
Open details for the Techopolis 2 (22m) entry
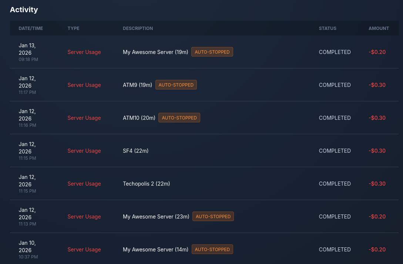click(x=146, y=183)
